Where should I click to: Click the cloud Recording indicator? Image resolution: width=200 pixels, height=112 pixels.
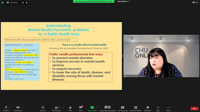12,2
